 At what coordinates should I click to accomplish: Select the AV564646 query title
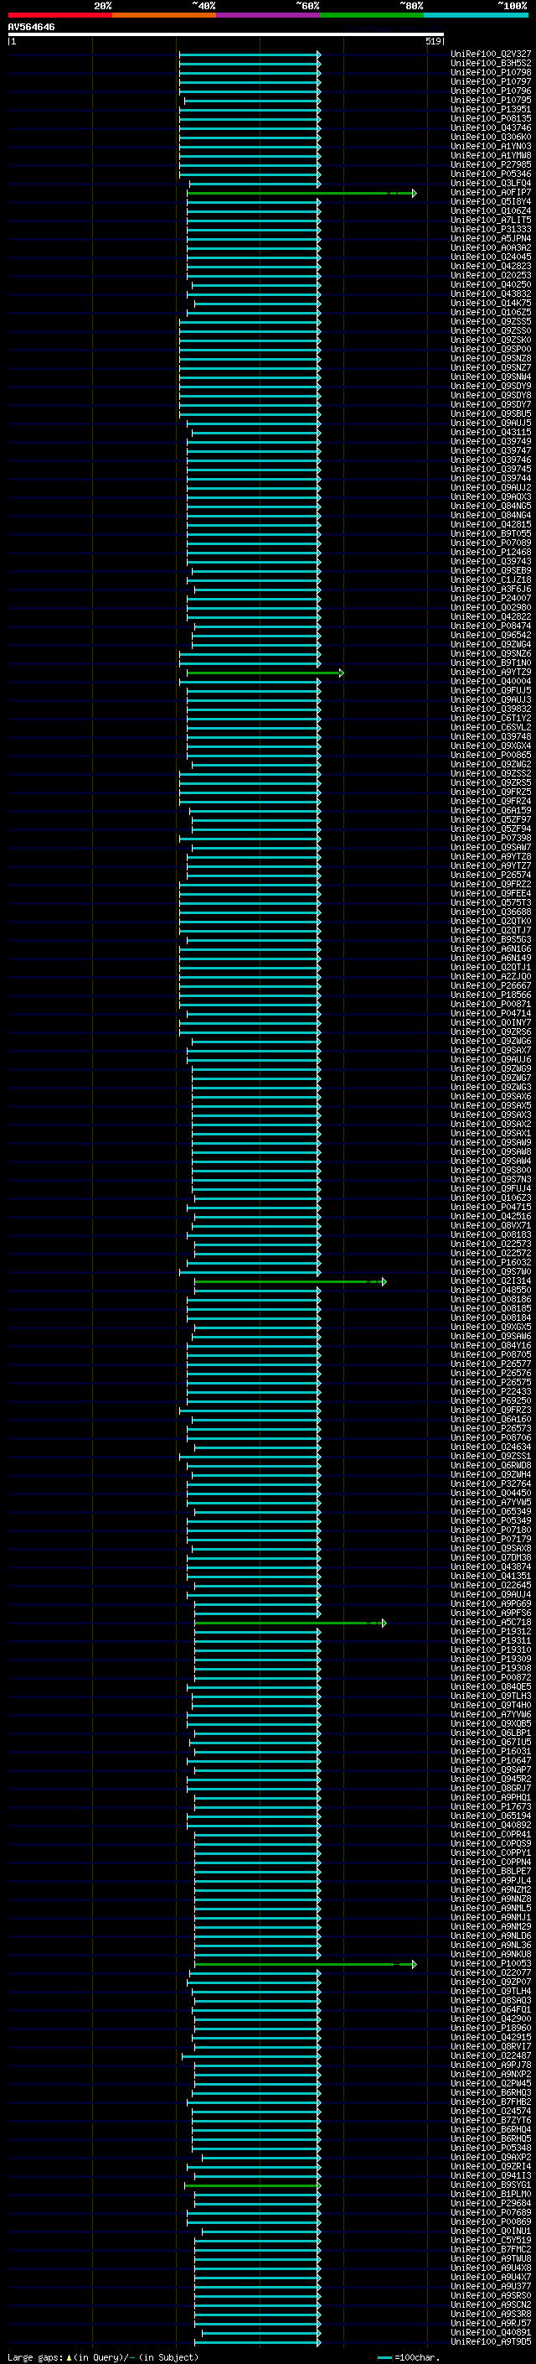tap(31, 28)
